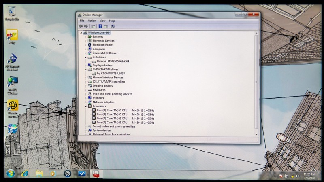Expand the Human Interface Devices category
The image size is (324, 182).
point(85,78)
